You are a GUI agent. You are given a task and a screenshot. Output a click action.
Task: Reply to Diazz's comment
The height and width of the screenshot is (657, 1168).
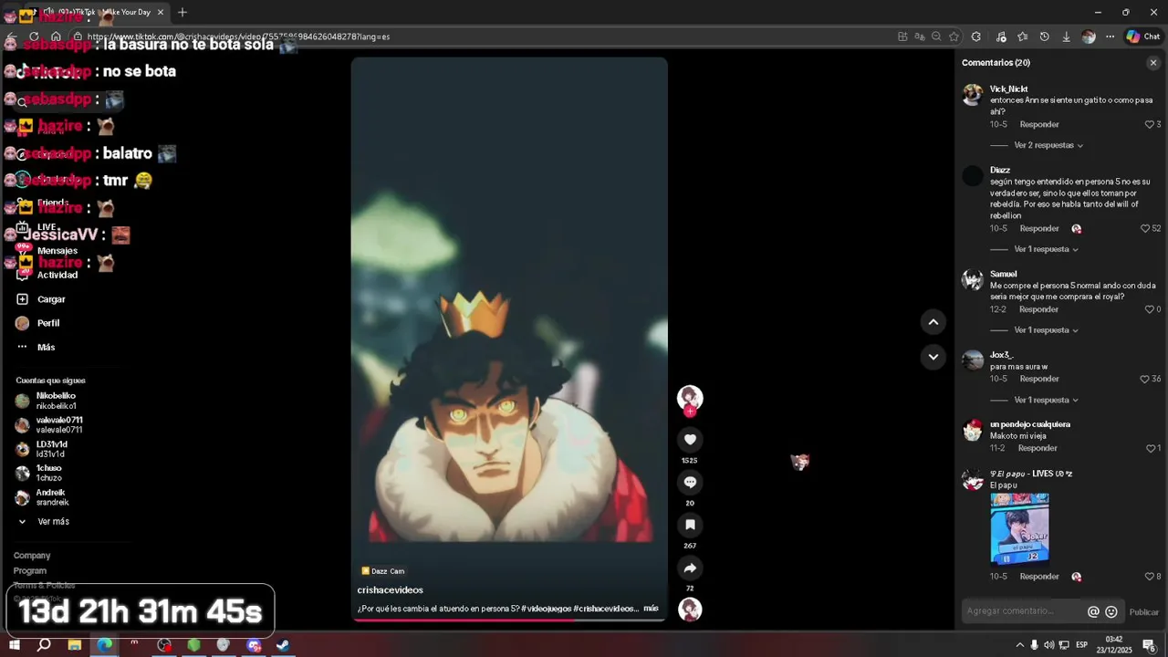[x=1039, y=228]
